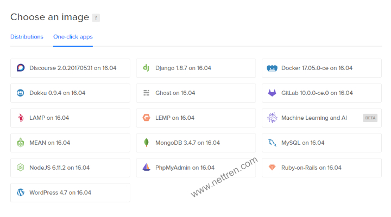Select MEAN on 16.04 image
This screenshot has width=391, height=217.
(70, 143)
